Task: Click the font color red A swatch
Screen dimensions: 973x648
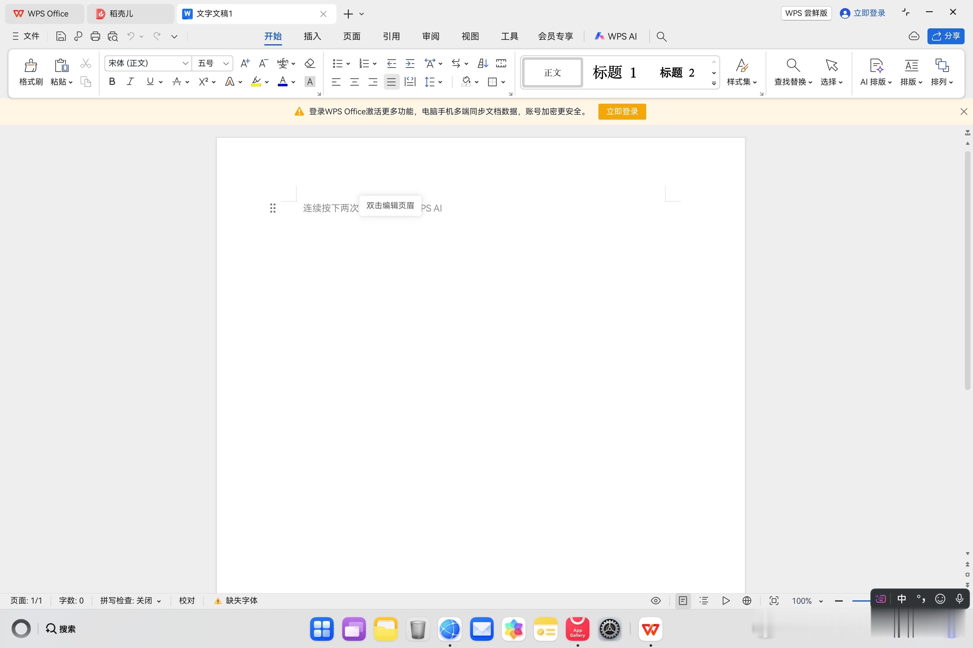Action: [x=283, y=81]
